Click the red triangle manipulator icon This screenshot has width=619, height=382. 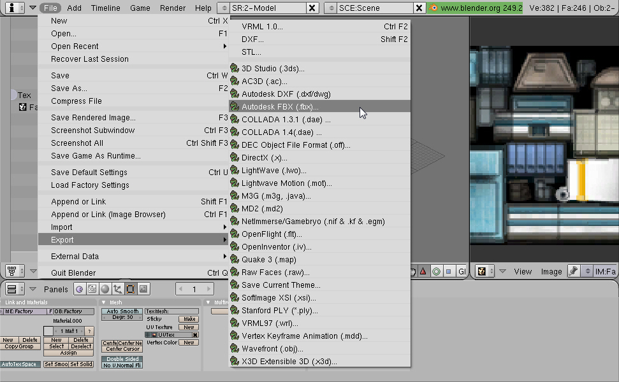pyautogui.click(x=423, y=271)
